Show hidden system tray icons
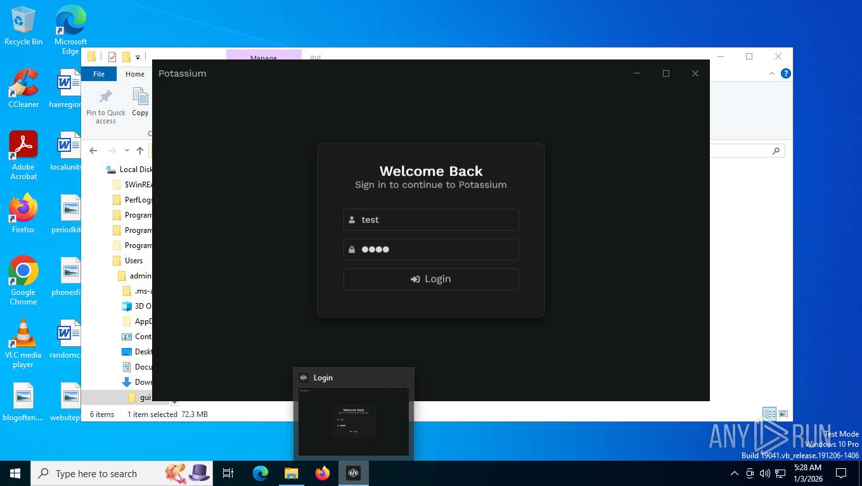The width and height of the screenshot is (862, 486). pos(735,473)
